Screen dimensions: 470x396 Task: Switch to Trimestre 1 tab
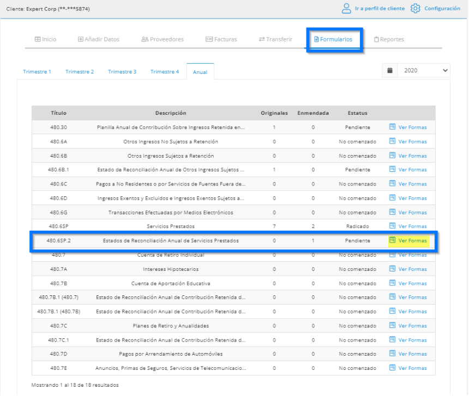(x=37, y=72)
